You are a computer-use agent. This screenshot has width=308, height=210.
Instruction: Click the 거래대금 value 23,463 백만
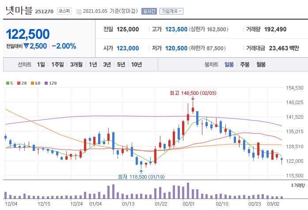[x=284, y=48]
